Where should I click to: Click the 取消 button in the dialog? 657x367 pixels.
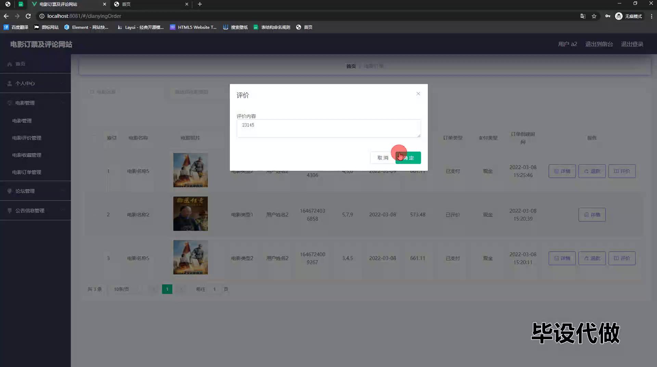click(382, 158)
